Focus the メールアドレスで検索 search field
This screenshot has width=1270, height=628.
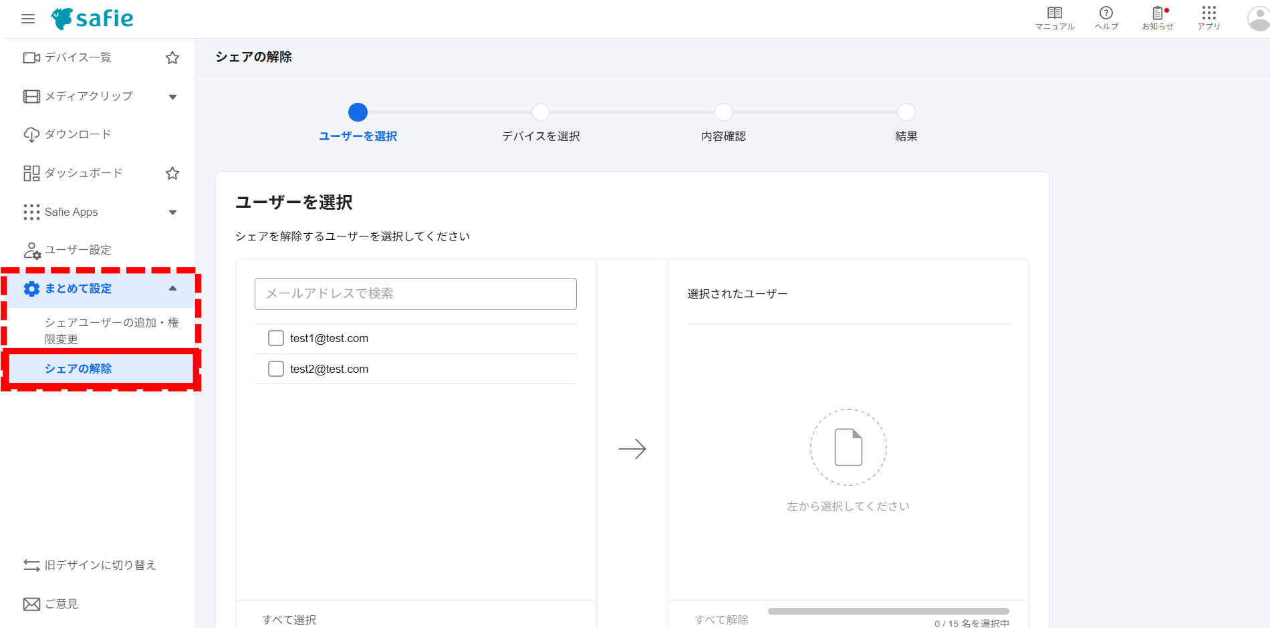(x=416, y=294)
